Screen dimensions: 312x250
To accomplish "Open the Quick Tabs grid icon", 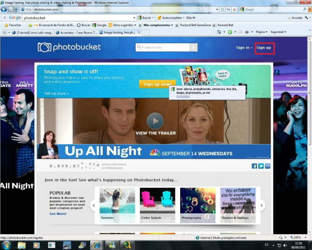I will point(5,32).
